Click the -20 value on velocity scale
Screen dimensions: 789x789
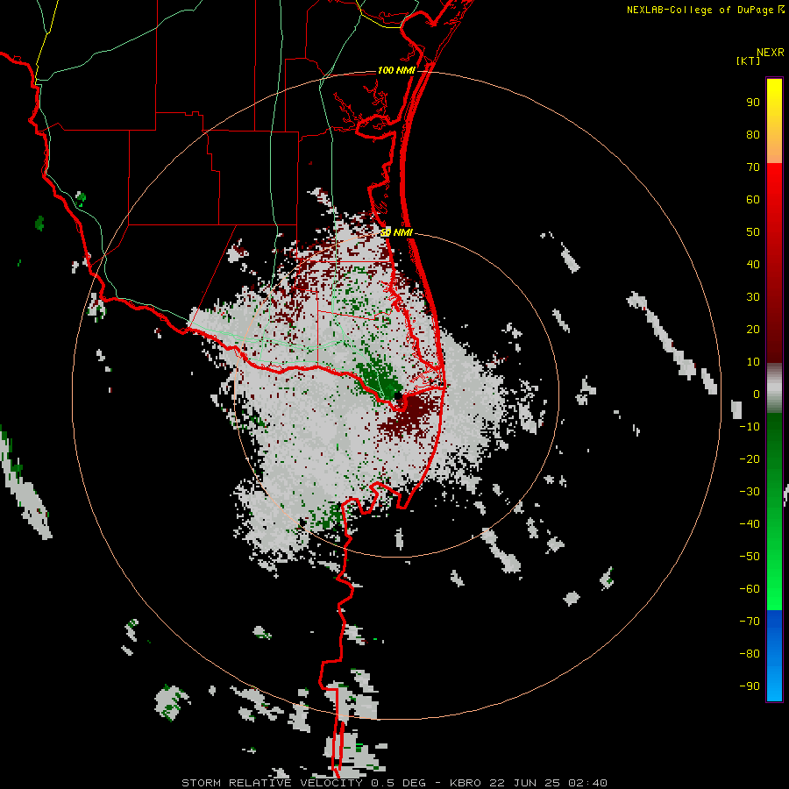tap(750, 459)
